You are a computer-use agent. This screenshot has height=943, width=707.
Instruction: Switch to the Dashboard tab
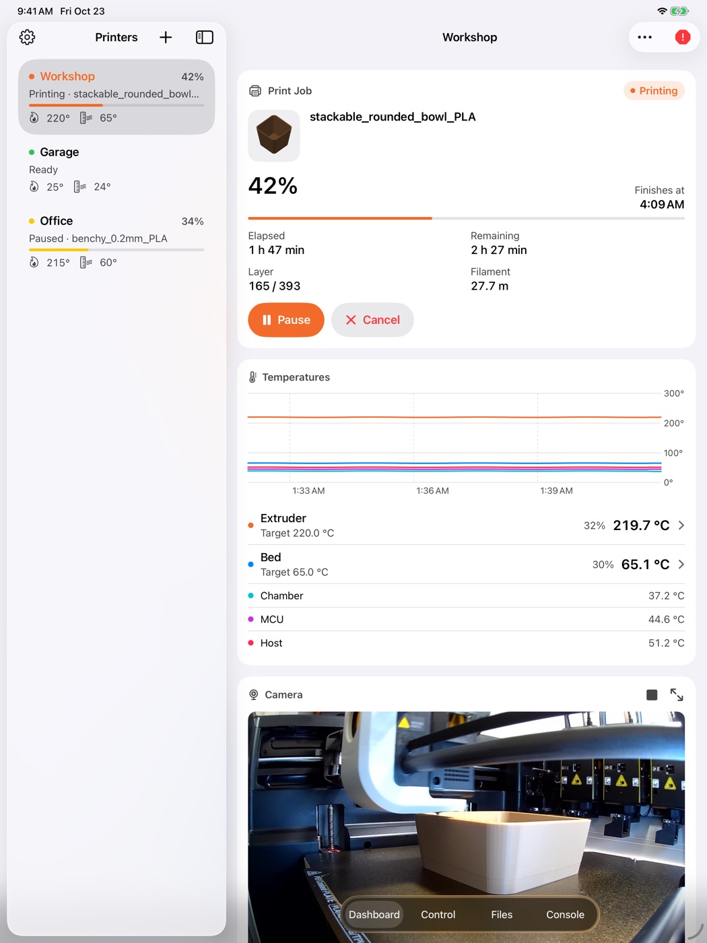(x=374, y=915)
